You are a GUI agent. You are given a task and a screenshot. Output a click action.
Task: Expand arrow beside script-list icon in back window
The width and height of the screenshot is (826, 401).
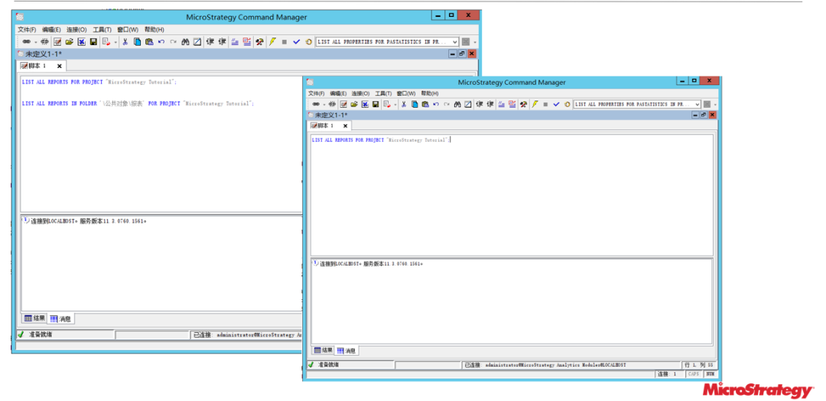115,42
